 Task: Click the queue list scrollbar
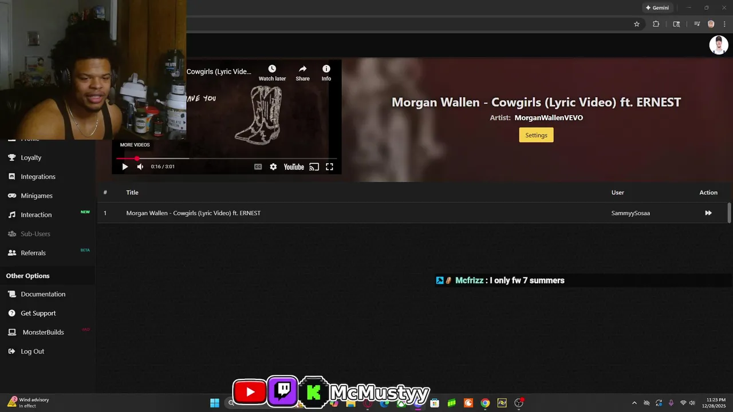(x=729, y=212)
